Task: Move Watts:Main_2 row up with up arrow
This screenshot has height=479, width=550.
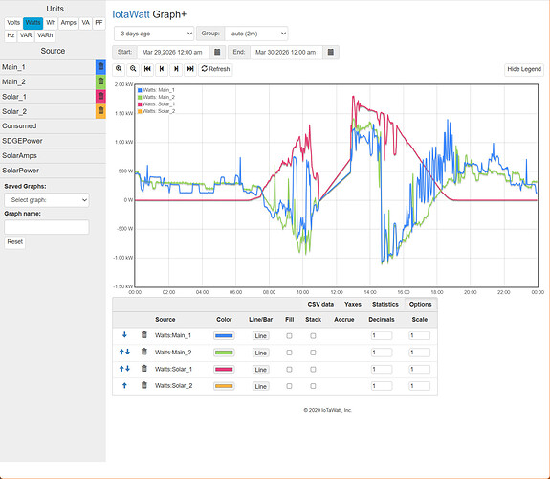Action: 121,352
